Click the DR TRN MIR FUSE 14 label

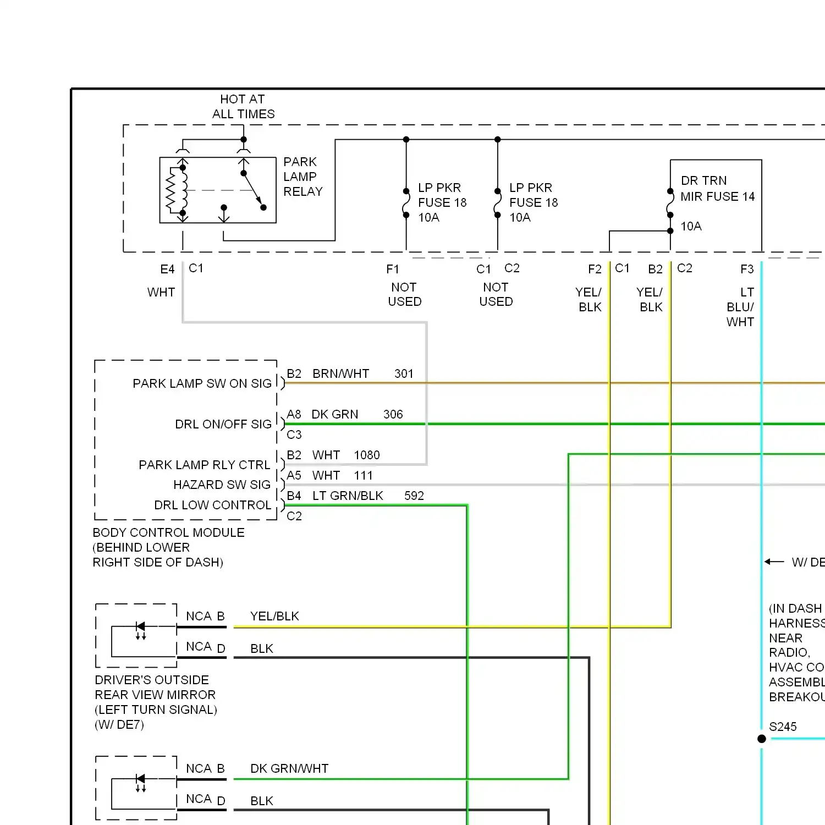[717, 189]
